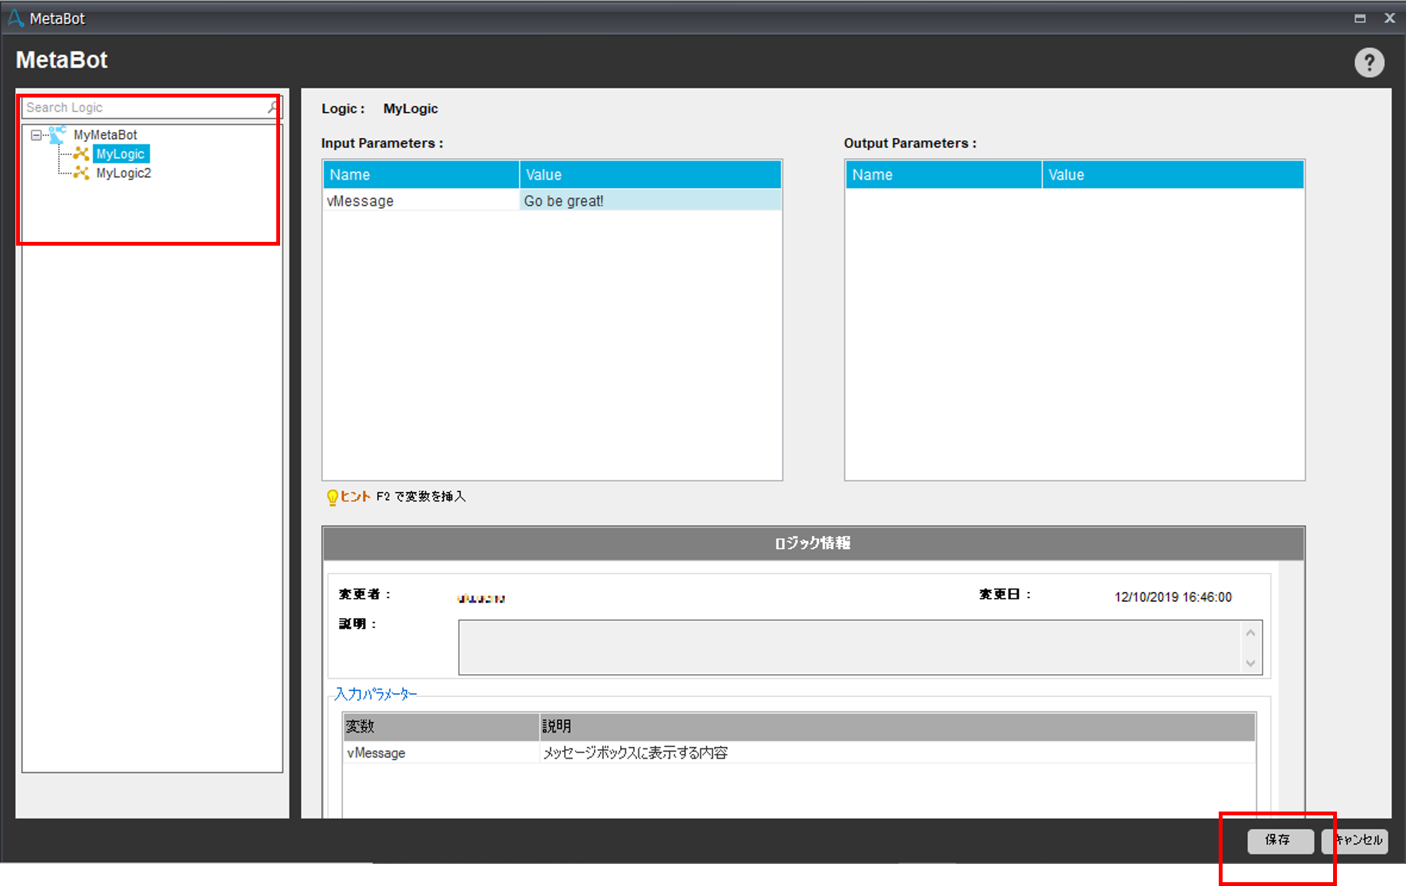Click the Output Parameters Name column header
This screenshot has width=1406, height=886.
tap(944, 174)
